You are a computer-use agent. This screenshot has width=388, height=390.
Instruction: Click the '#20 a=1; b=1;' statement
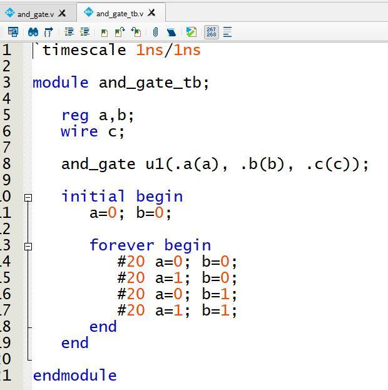click(177, 310)
